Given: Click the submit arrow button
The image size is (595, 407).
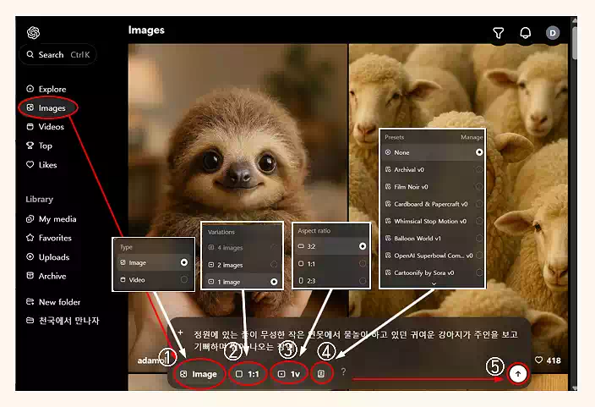Looking at the screenshot, I should tap(518, 373).
